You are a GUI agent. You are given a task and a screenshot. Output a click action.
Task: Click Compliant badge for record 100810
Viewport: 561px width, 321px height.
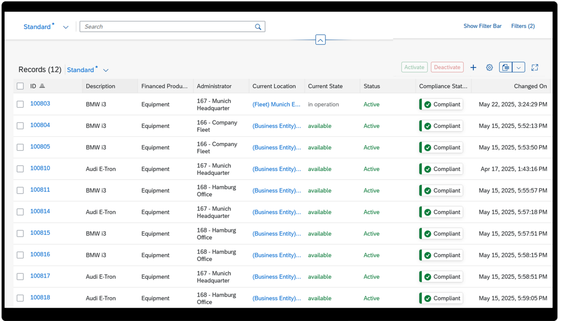[x=441, y=169]
